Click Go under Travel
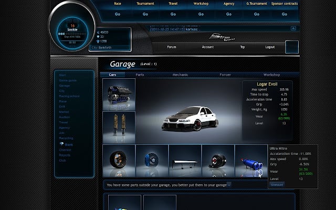Image resolution: width=336 pixels, height=210 pixels. tap(173, 14)
